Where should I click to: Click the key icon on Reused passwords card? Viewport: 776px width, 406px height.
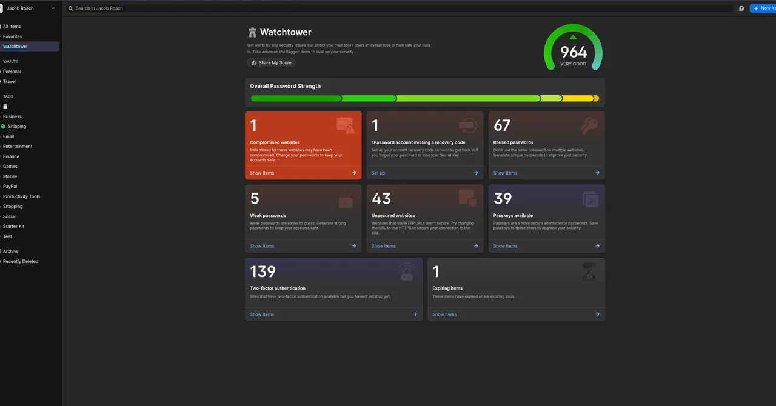(x=589, y=125)
